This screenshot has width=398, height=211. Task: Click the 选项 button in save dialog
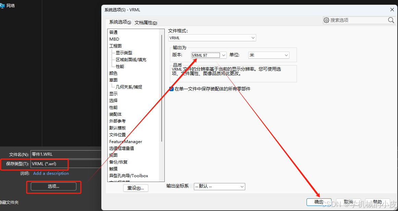53,186
